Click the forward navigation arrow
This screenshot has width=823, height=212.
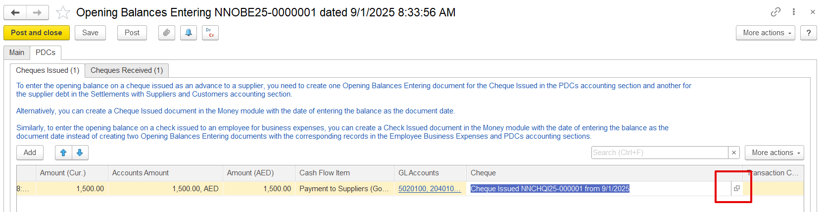(37, 13)
